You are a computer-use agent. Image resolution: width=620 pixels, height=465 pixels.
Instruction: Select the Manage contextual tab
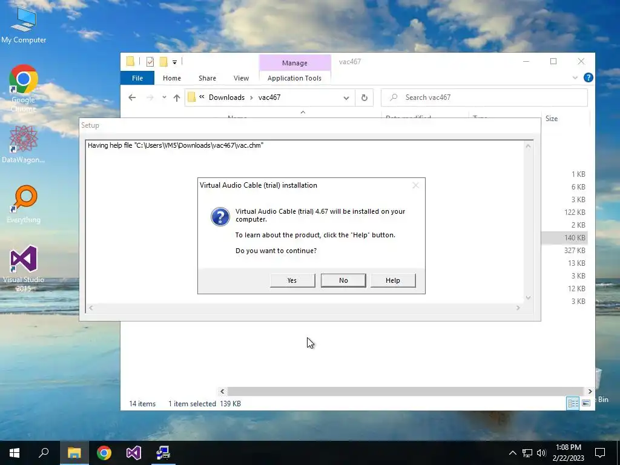point(295,63)
